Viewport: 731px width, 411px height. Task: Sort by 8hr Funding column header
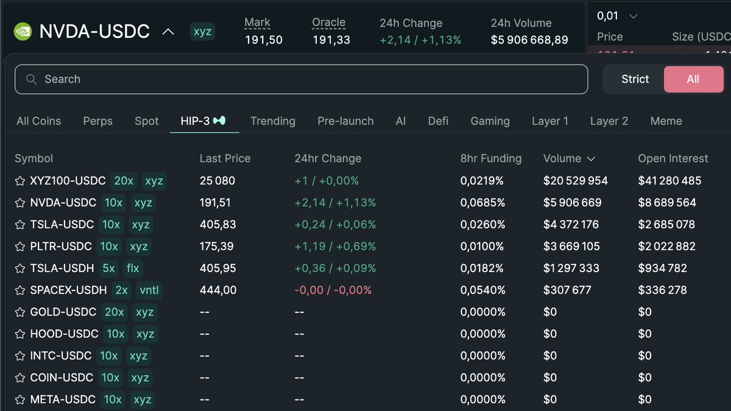(491, 159)
